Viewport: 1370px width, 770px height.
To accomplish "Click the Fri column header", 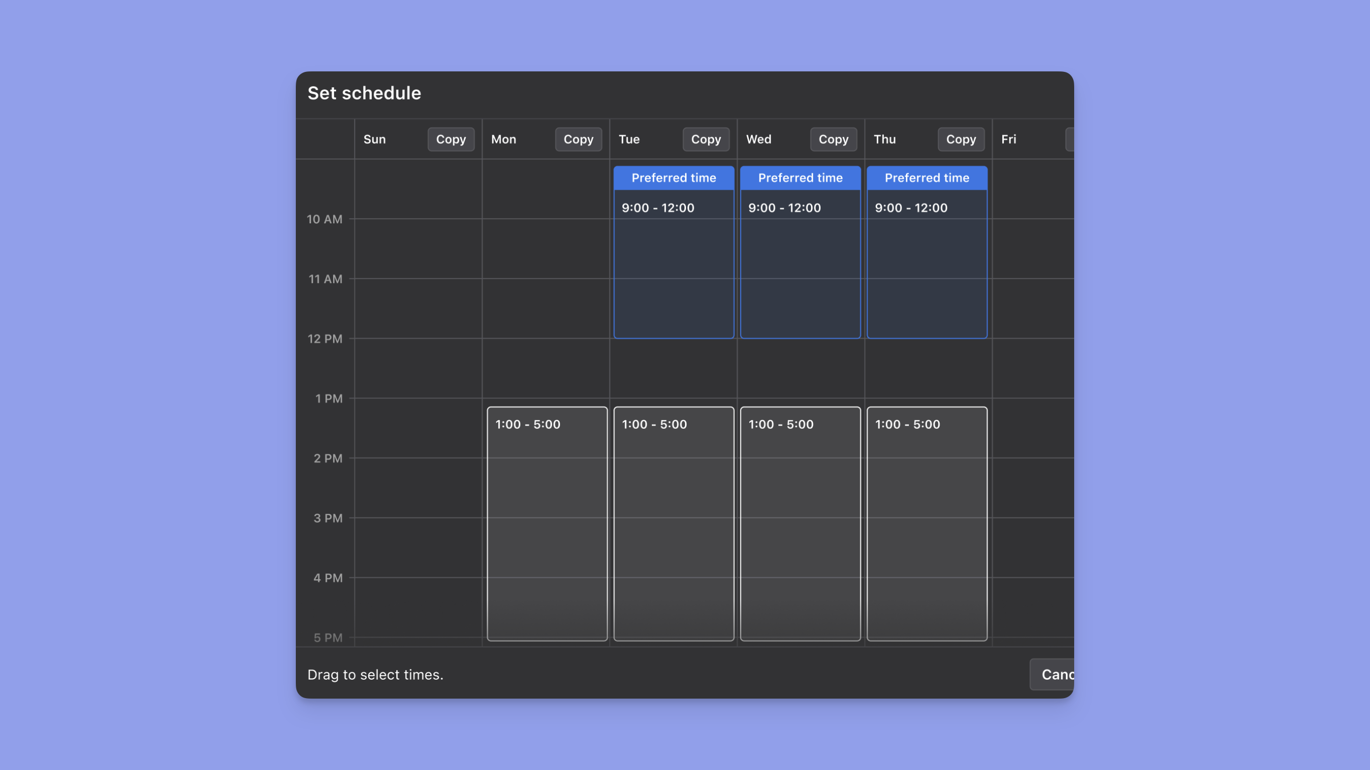I will click(1008, 139).
